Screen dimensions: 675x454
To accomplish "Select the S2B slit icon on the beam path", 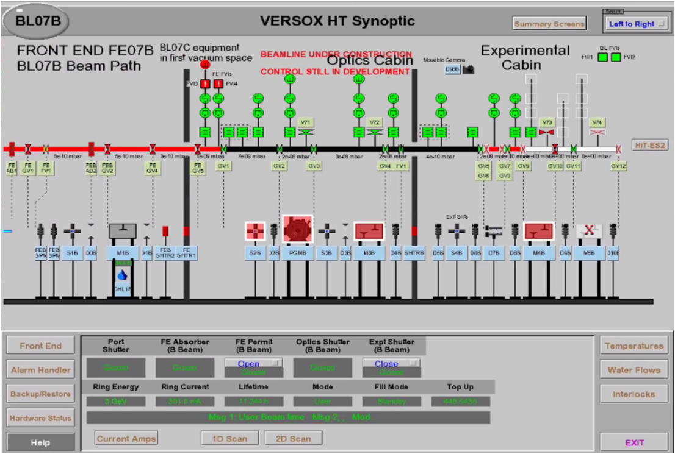I will 255,230.
